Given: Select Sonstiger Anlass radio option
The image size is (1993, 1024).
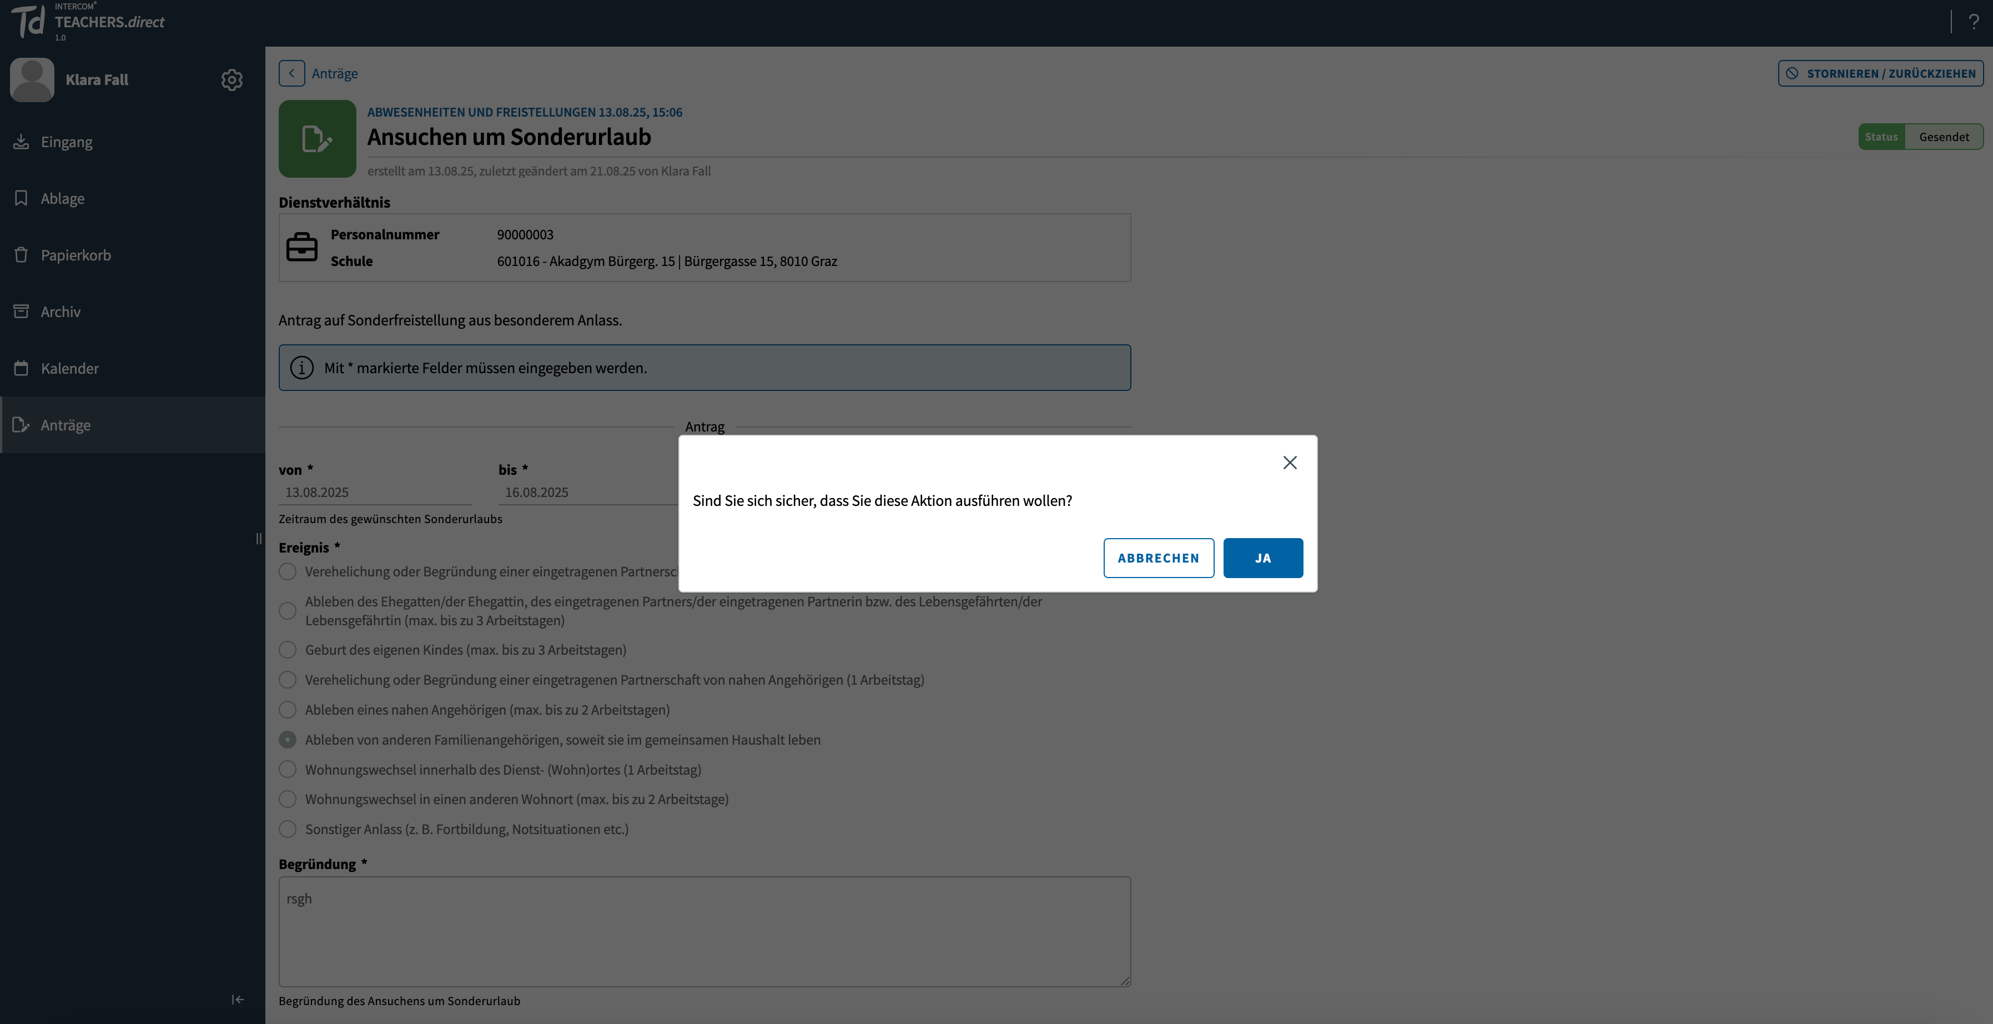Looking at the screenshot, I should [x=287, y=829].
